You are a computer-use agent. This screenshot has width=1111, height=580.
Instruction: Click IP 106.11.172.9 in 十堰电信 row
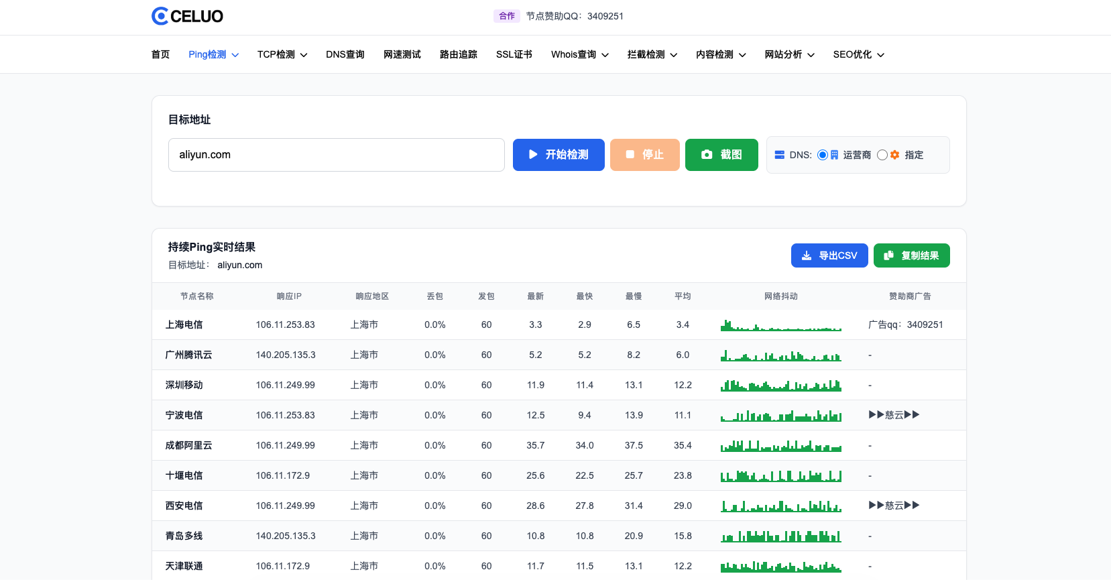[283, 475]
